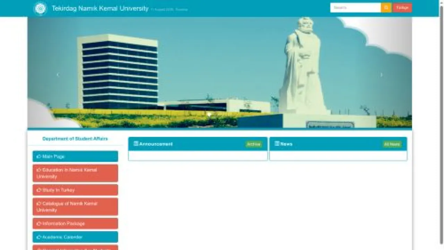Image resolution: width=444 pixels, height=250 pixels.
Task: Open the Information Package item
Action: point(75,224)
